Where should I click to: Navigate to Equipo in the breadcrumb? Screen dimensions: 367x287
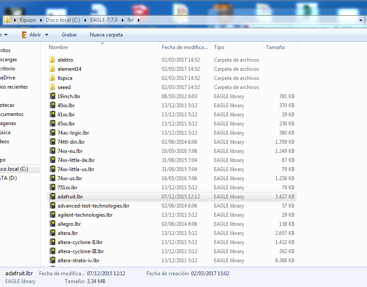(x=28, y=20)
